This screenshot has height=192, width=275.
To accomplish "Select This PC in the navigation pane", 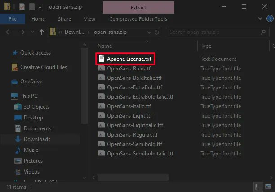I will click(29, 96).
